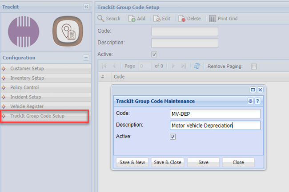This screenshot has height=192, width=289.
Task: Enable the Remove Paging checkbox
Action: [254, 67]
